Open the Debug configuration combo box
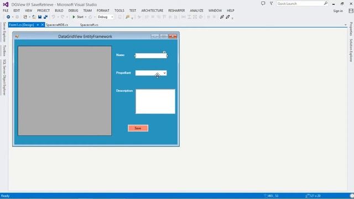Image resolution: width=354 pixels, height=199 pixels. tap(106, 17)
